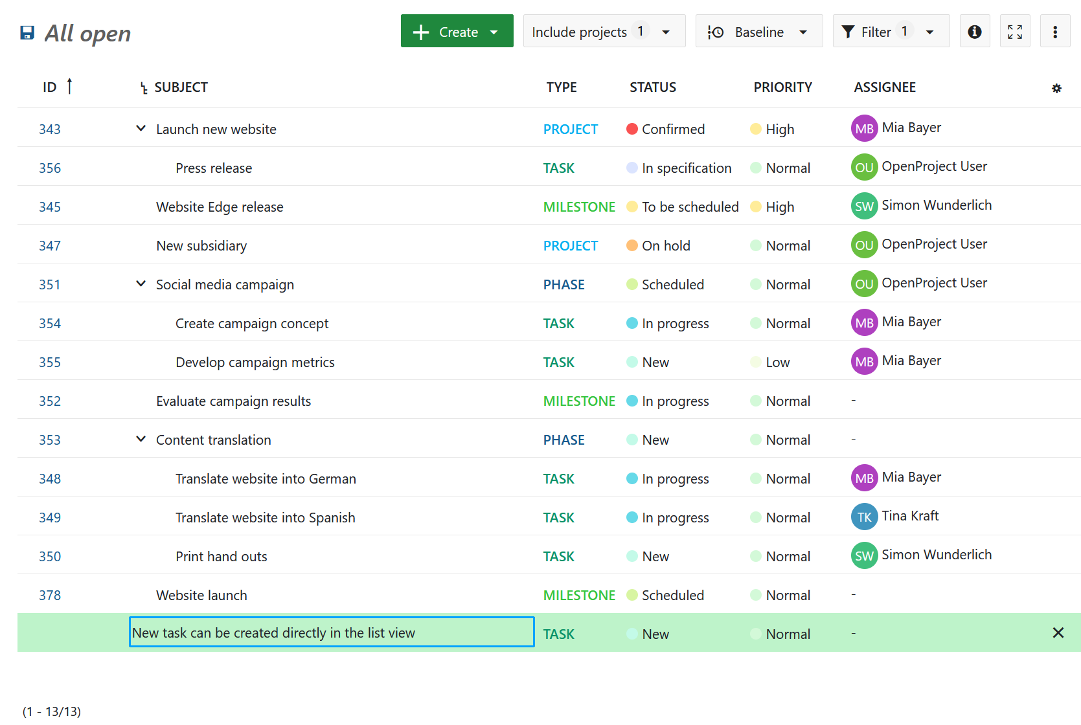Image resolution: width=1081 pixels, height=725 pixels.
Task: Click the ASSIGNEE column header
Action: (885, 87)
